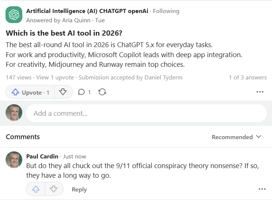Screen dimensions: 272x200
Task: Downvote Paul Cardin's comment
Action: tap(54, 189)
